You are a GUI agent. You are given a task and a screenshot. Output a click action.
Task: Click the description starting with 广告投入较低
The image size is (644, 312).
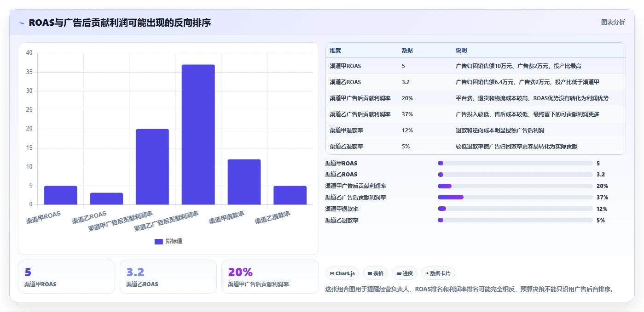527,114
